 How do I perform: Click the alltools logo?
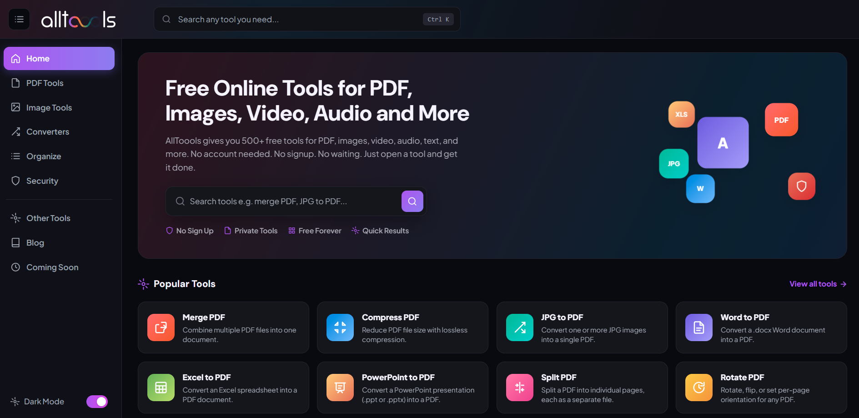tap(79, 20)
